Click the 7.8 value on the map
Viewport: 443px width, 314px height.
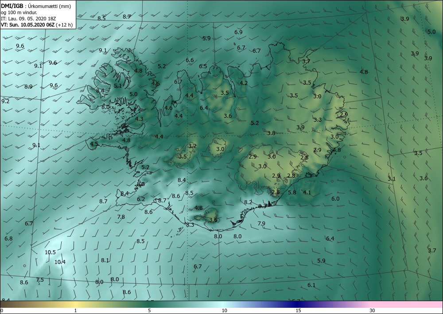click(121, 217)
